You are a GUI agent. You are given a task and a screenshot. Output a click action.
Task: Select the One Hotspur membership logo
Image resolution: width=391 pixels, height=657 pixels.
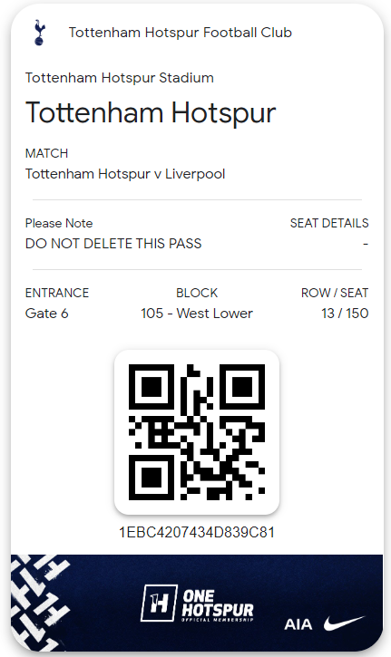coord(197,603)
